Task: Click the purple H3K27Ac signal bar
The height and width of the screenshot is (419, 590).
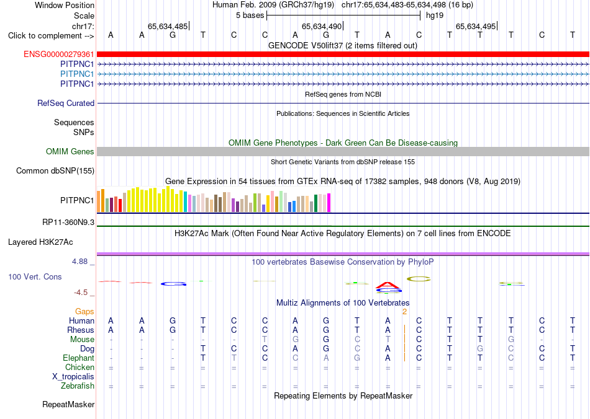Action: pyautogui.click(x=343, y=254)
